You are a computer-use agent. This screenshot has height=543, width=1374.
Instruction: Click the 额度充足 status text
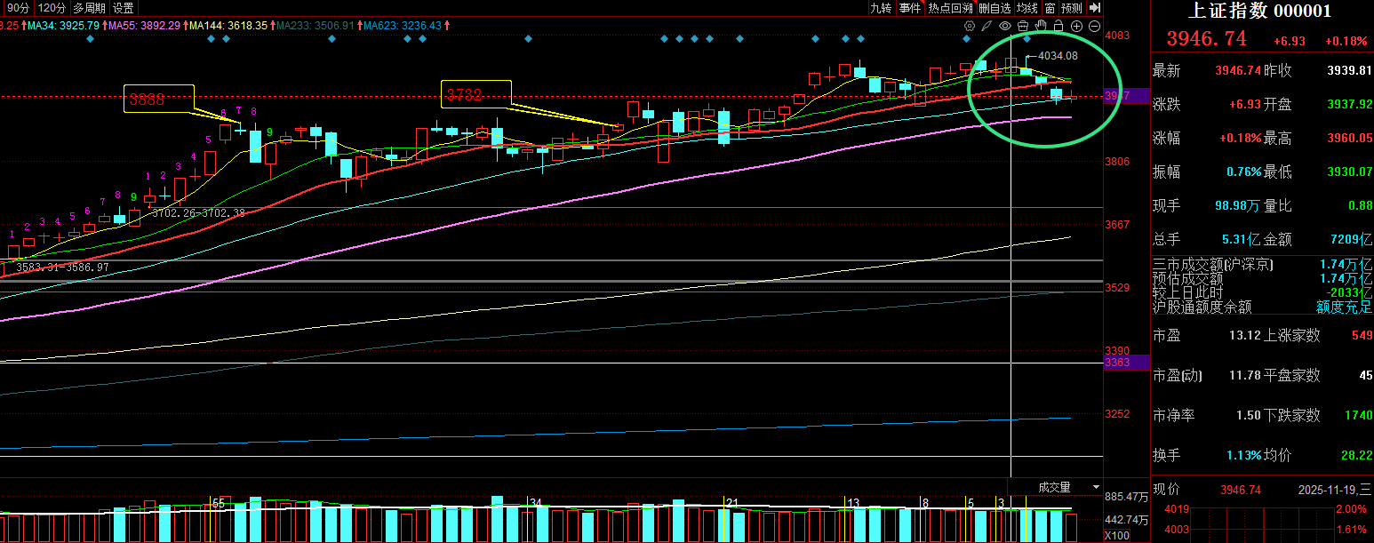coord(1344,307)
